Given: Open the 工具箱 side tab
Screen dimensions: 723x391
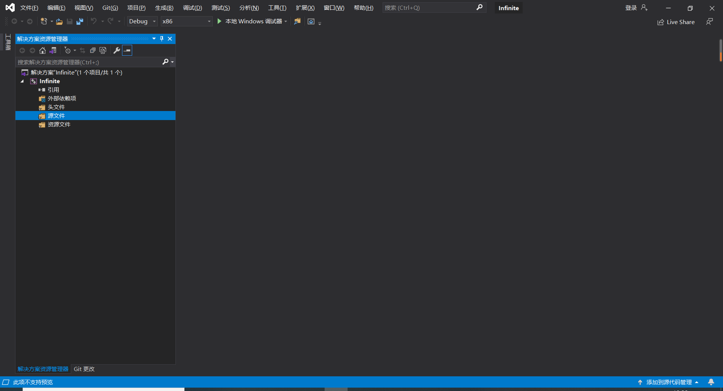Looking at the screenshot, I should 8,42.
